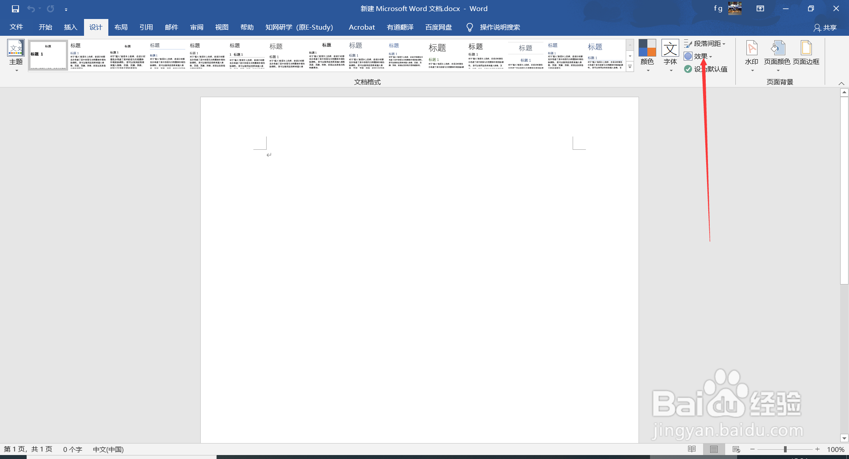Click the zoom out minus button

click(x=752, y=449)
